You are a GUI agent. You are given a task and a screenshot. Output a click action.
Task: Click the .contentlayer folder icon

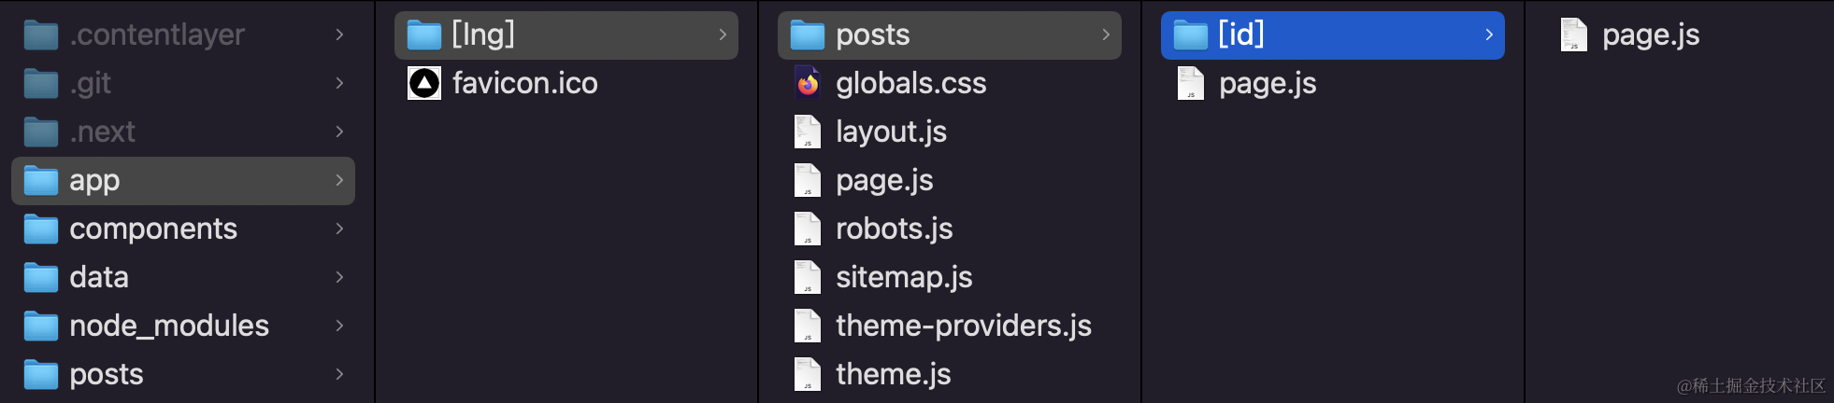coord(41,35)
